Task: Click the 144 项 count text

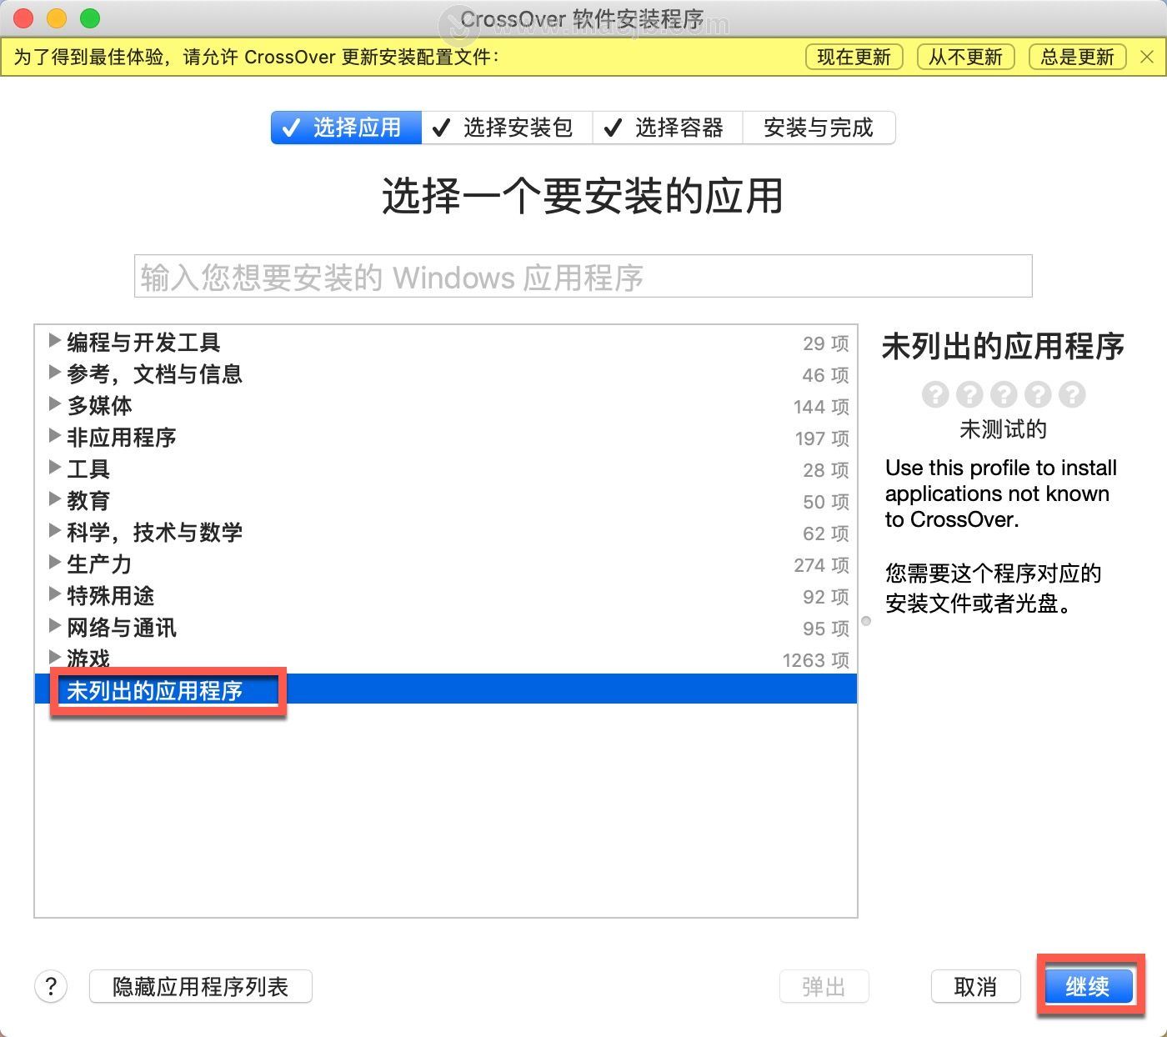Action: 821,407
